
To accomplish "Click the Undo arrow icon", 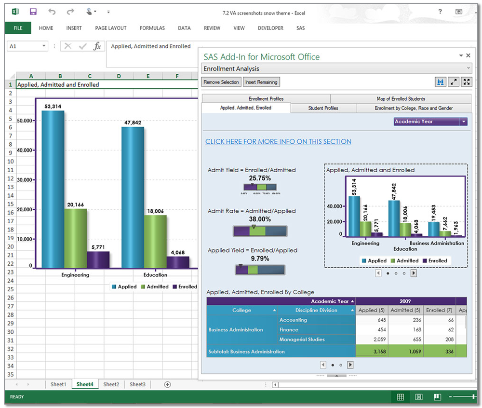I will 52,12.
